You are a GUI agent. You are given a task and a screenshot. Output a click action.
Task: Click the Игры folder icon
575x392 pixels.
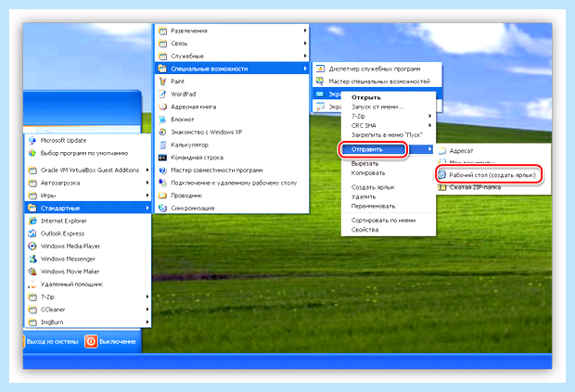(32, 196)
